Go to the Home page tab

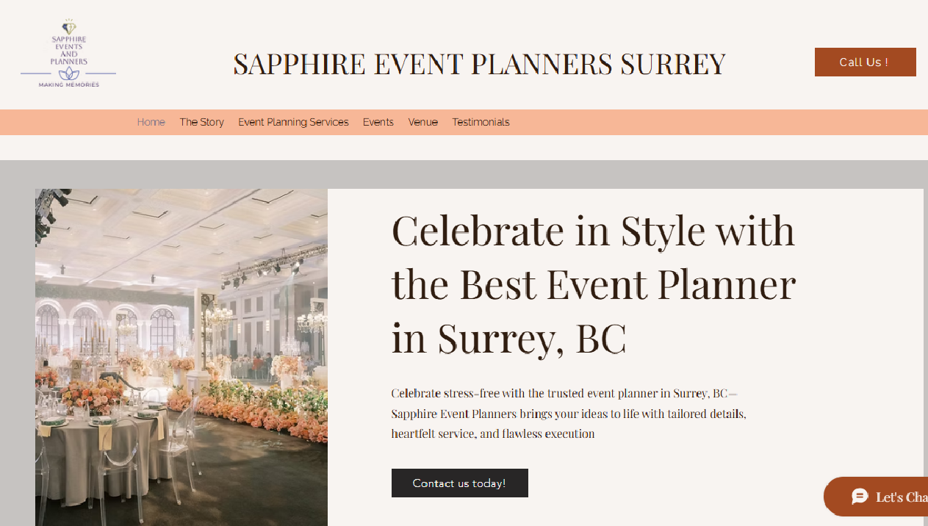coord(151,122)
